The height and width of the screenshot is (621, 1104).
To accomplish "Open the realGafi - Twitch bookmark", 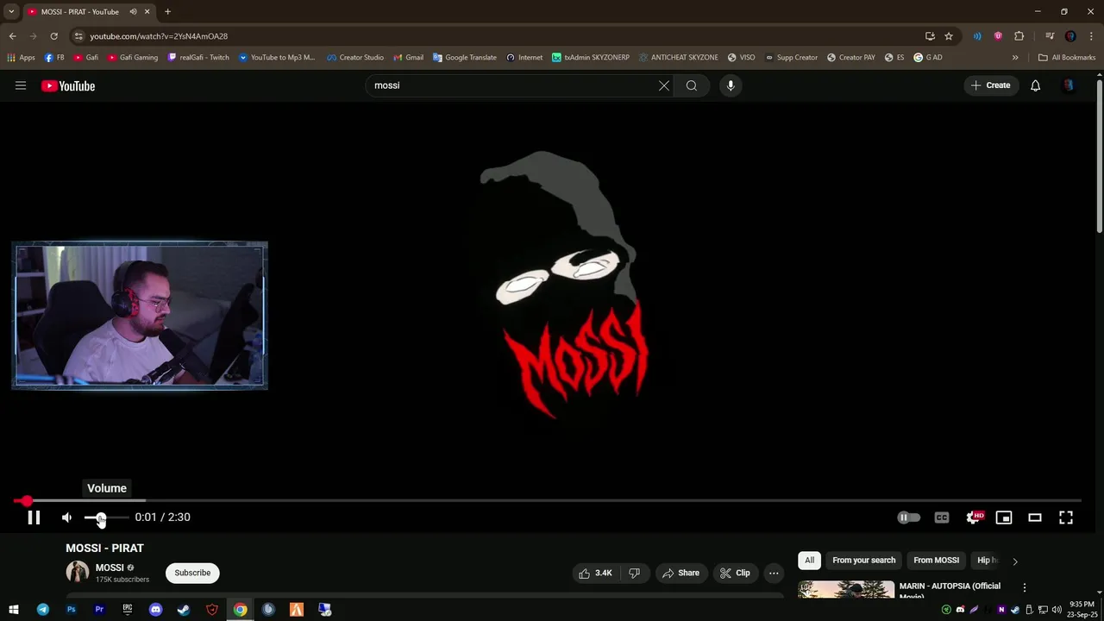I will click(x=198, y=58).
